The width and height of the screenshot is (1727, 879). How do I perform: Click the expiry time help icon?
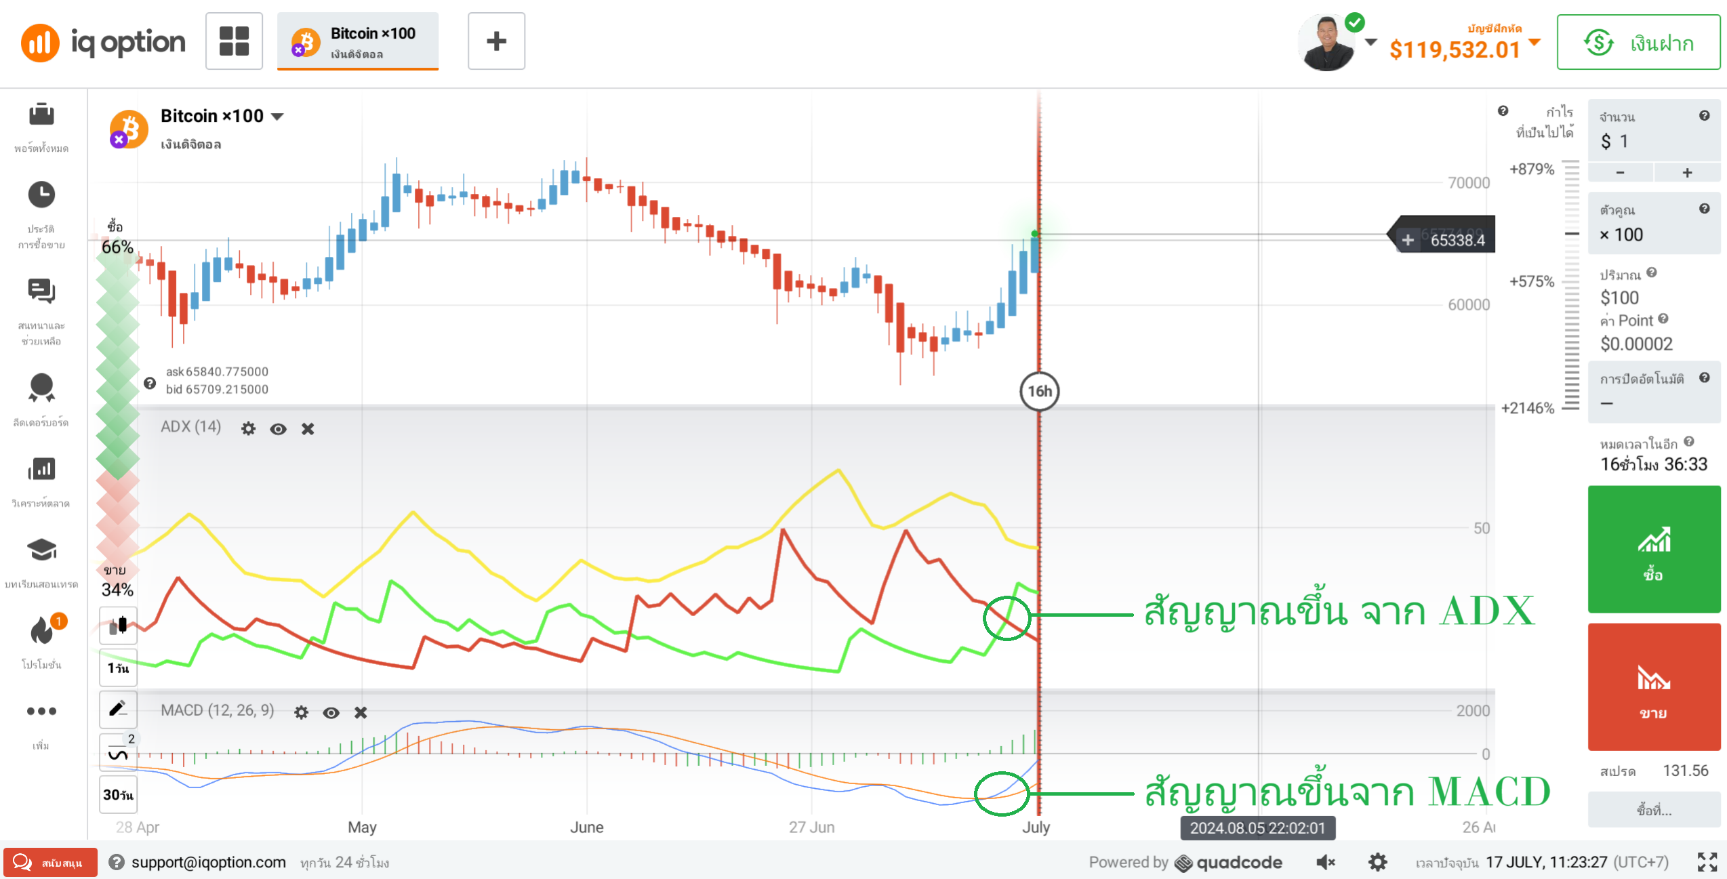[x=1688, y=442]
